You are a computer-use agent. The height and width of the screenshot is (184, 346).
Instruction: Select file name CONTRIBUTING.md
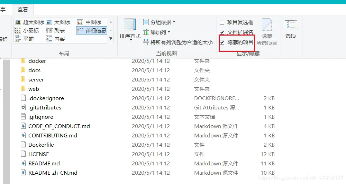[x=53, y=135]
